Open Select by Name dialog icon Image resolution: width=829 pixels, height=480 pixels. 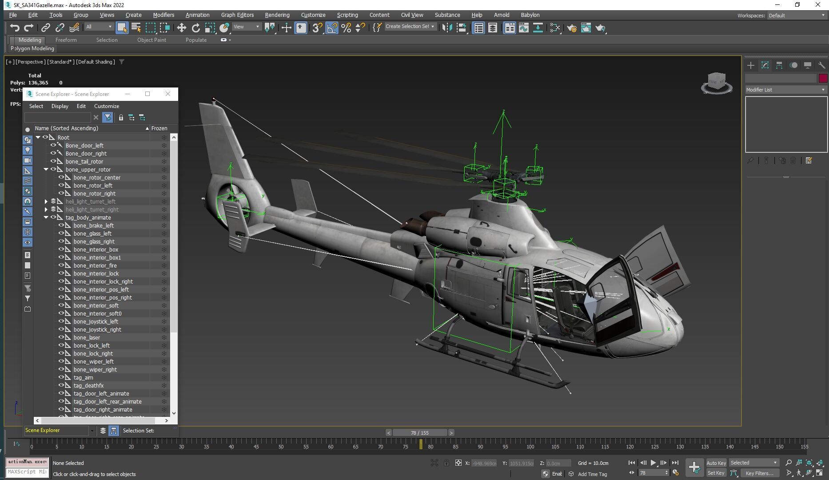(136, 28)
